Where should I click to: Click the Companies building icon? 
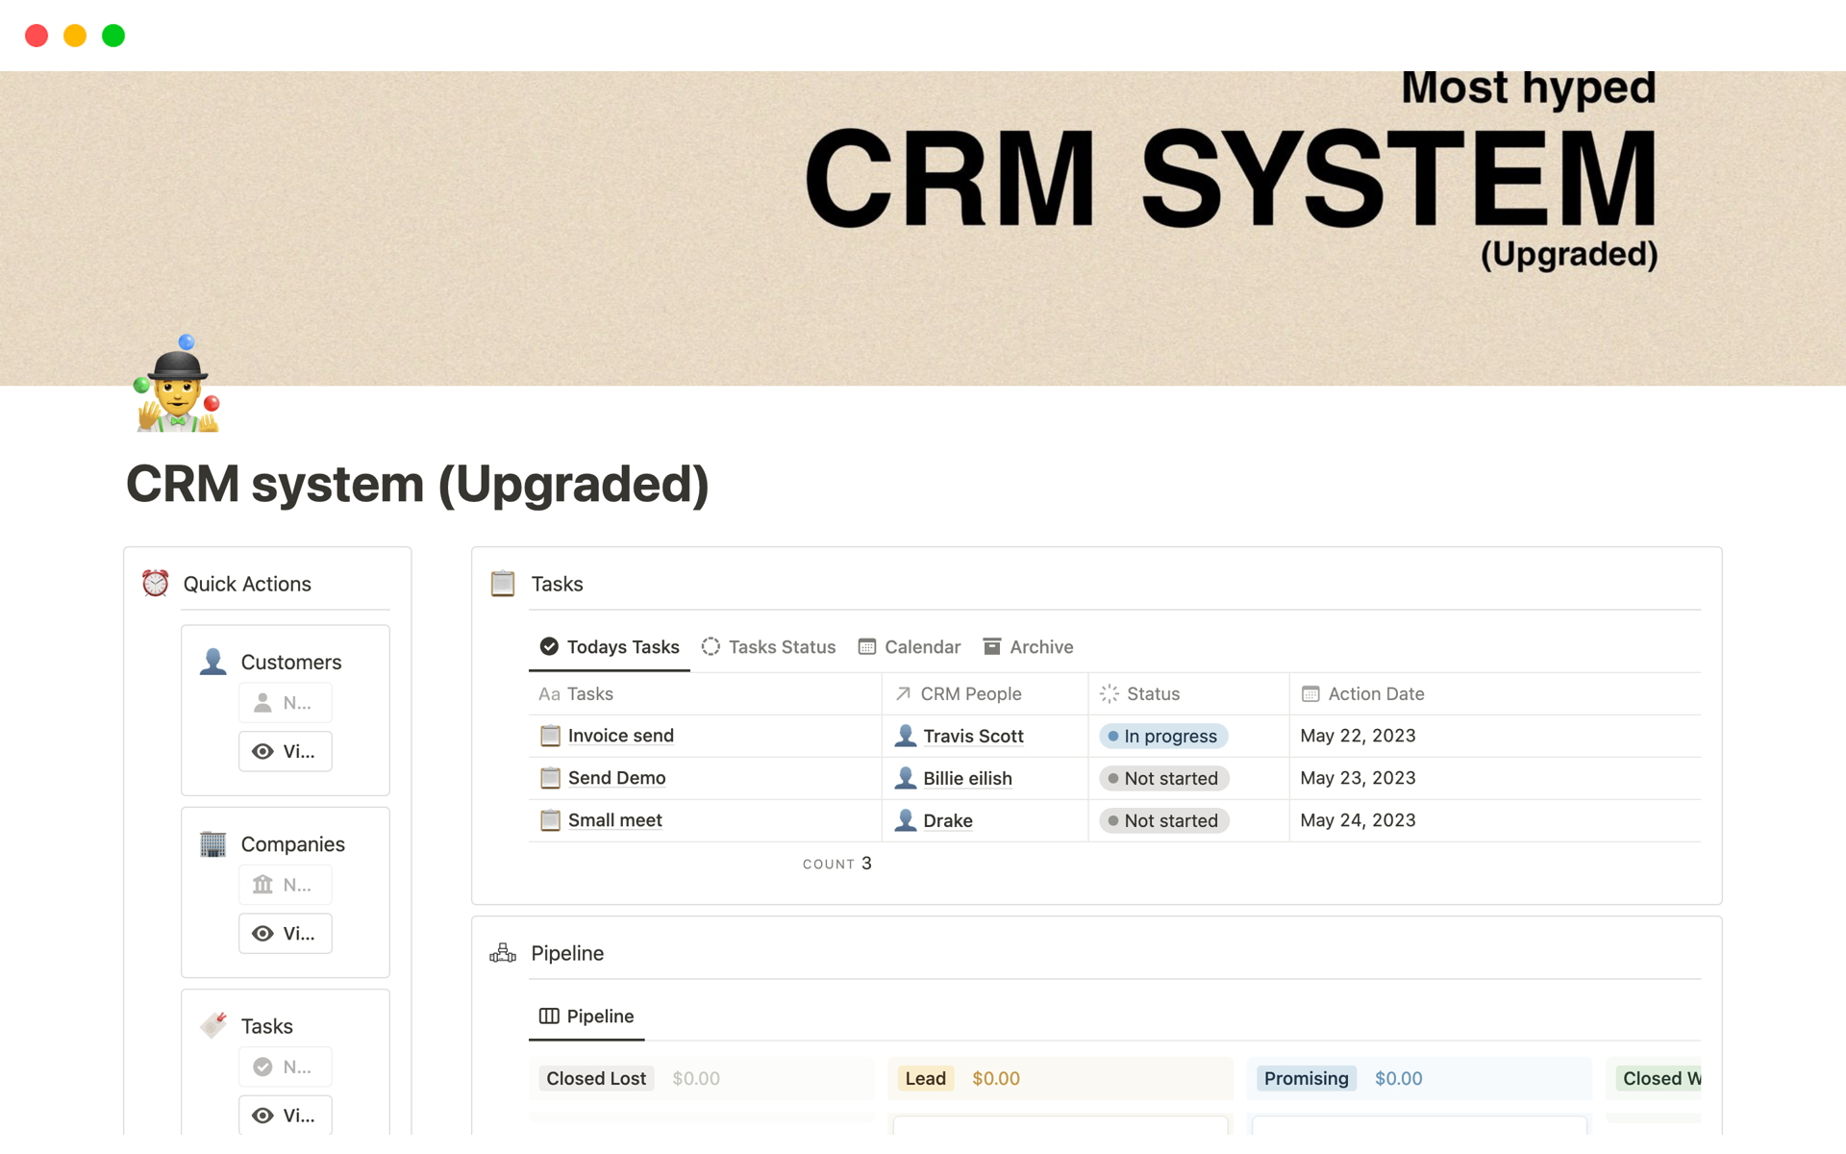[213, 844]
